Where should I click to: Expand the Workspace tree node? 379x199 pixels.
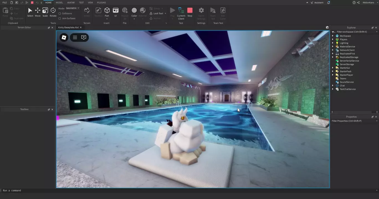click(333, 36)
